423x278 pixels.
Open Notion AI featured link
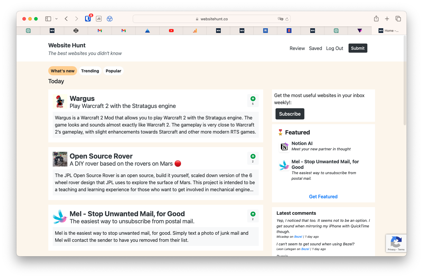302,143
